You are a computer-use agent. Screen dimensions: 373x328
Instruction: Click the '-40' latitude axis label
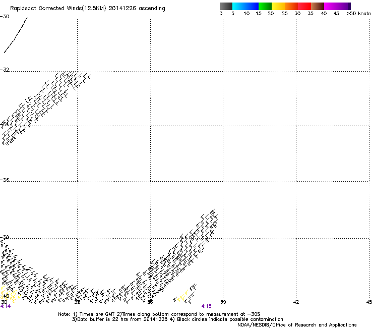[5, 296]
